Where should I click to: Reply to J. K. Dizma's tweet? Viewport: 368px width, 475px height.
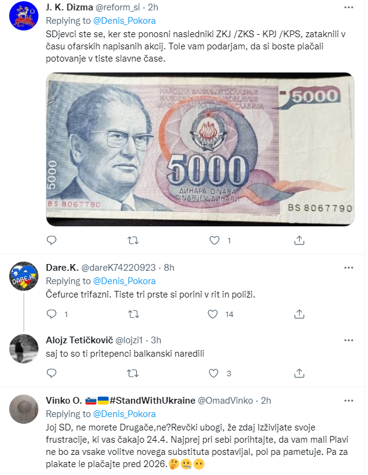pyautogui.click(x=51, y=240)
